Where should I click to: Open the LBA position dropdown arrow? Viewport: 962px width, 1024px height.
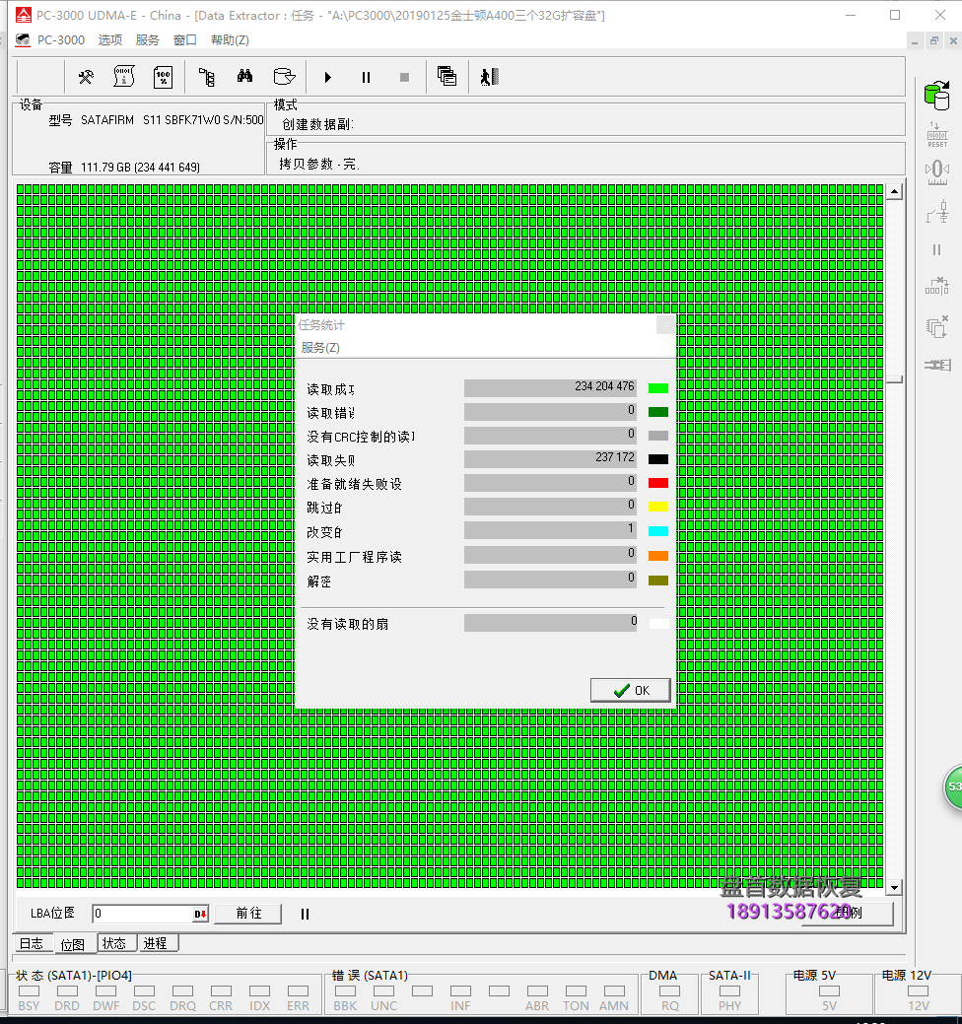tap(200, 915)
